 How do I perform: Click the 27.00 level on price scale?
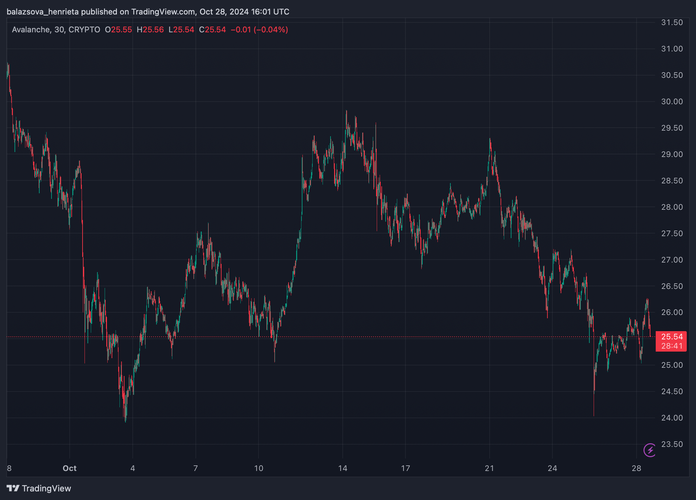(672, 260)
